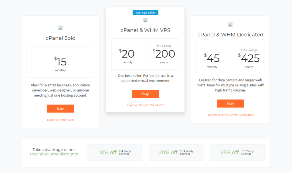Click the cPanel & WHM VPS logo icon
This screenshot has height=173, width=292.
pyautogui.click(x=145, y=20)
